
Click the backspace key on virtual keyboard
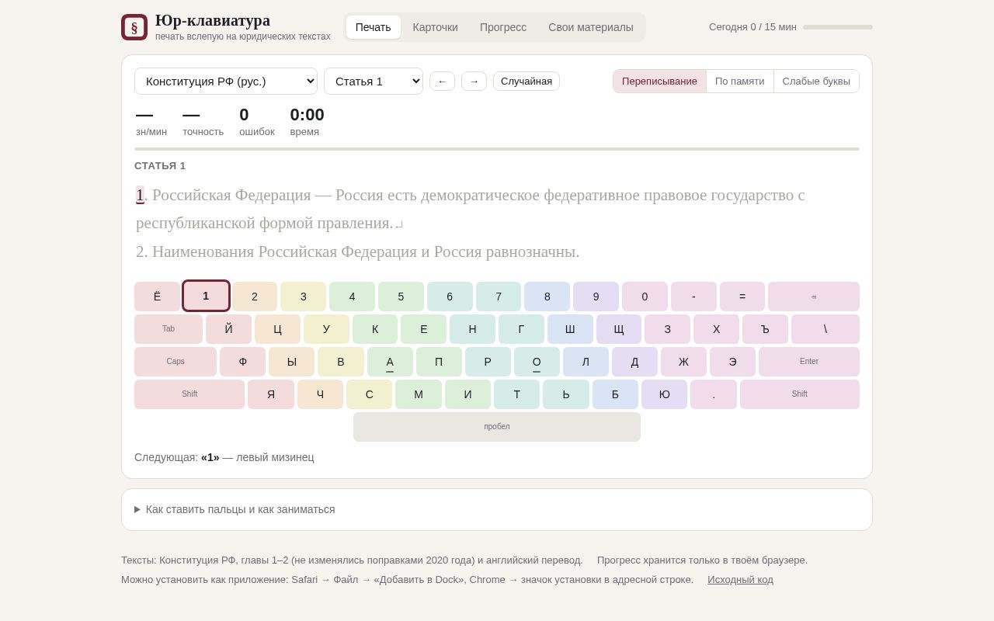coord(814,297)
